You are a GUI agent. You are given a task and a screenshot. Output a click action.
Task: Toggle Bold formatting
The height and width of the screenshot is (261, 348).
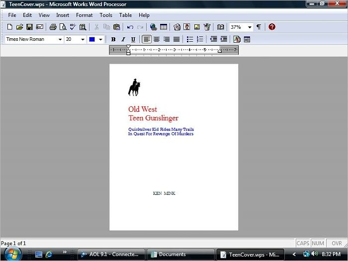click(x=113, y=39)
